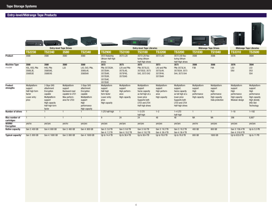Click the '396' max cartridges cell

[232, 118]
